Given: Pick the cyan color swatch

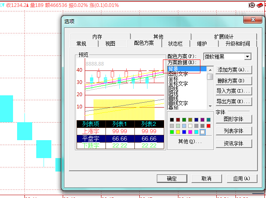Looking at the screenshot, I should (196, 132).
